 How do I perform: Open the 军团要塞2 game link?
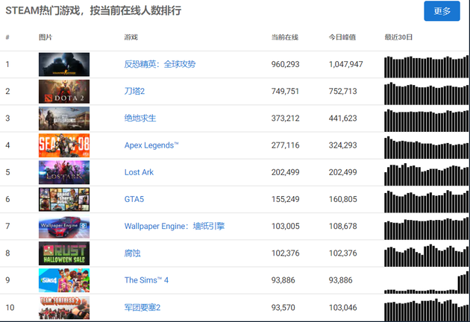coord(142,307)
